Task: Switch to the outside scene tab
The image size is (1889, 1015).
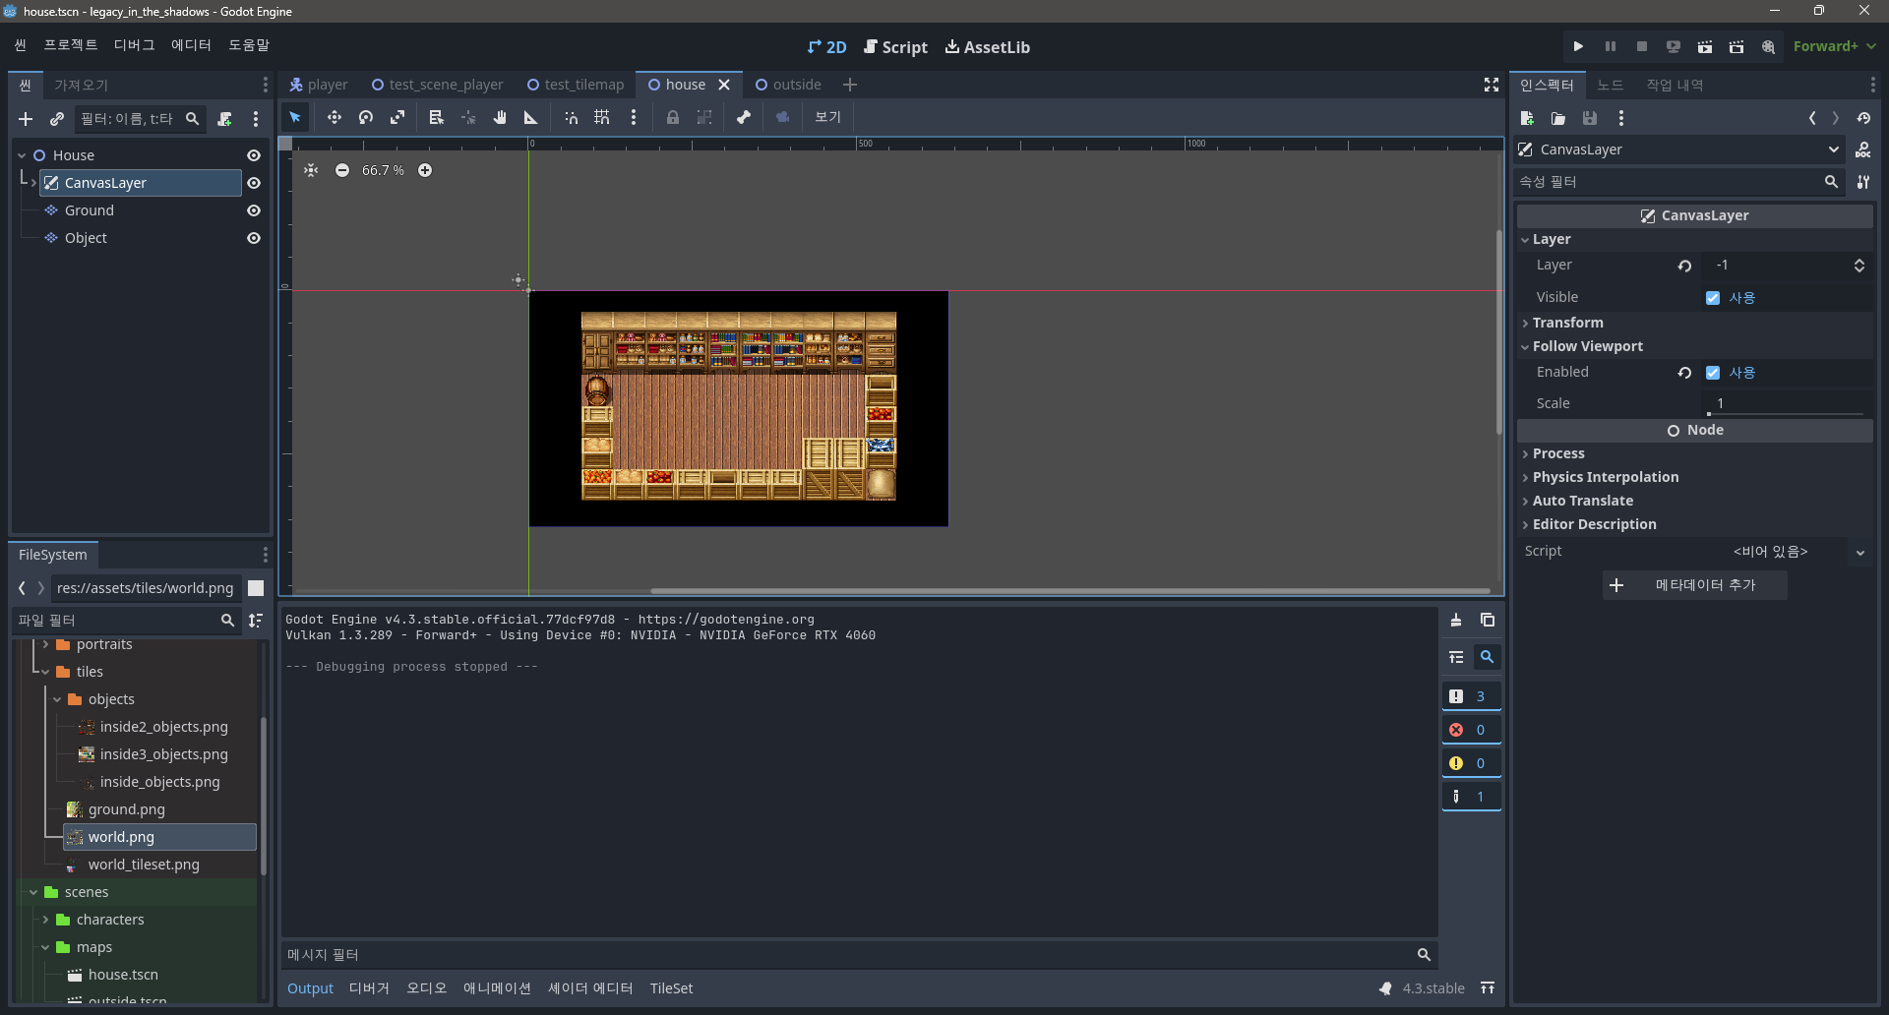Action: [x=788, y=85]
